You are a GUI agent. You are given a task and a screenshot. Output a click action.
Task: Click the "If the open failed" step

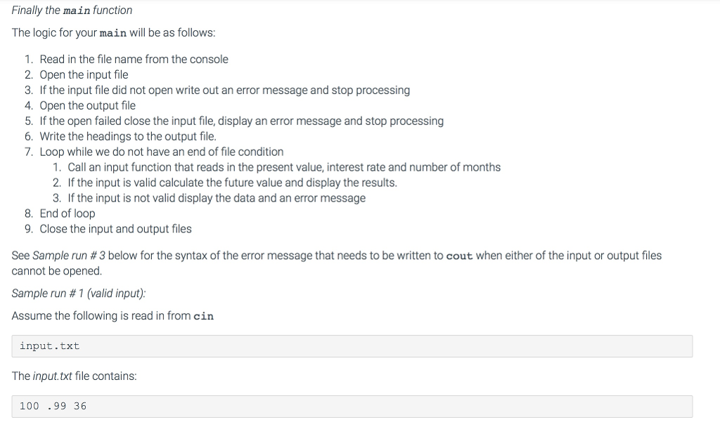(241, 121)
